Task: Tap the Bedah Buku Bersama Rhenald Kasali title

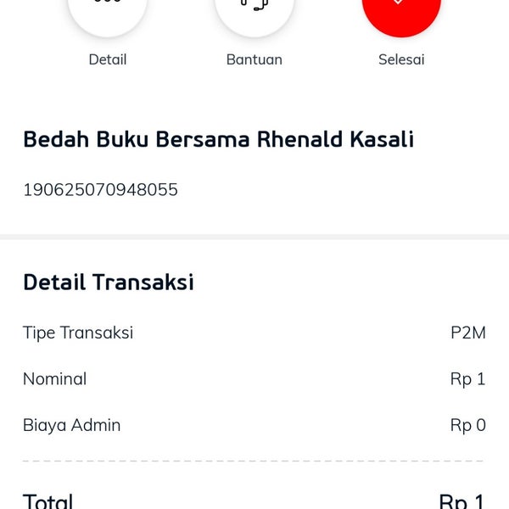Action: coord(219,139)
